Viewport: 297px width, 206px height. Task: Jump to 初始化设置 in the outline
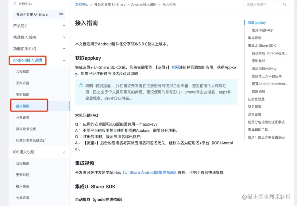[256, 99]
